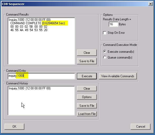This screenshot has width=155, height=135.
Task: Clear the Command Results output
Action: coord(87,53)
